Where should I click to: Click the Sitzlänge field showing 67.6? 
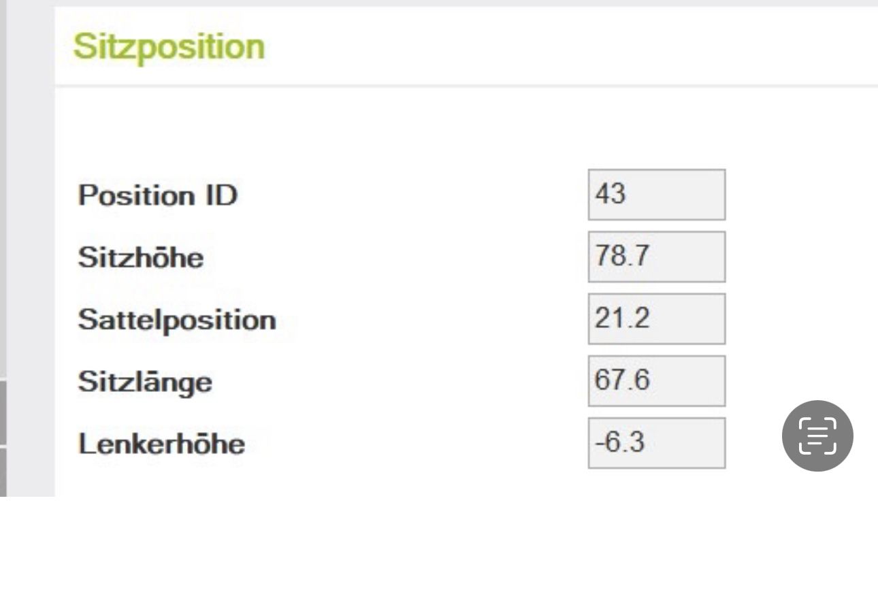click(x=657, y=380)
